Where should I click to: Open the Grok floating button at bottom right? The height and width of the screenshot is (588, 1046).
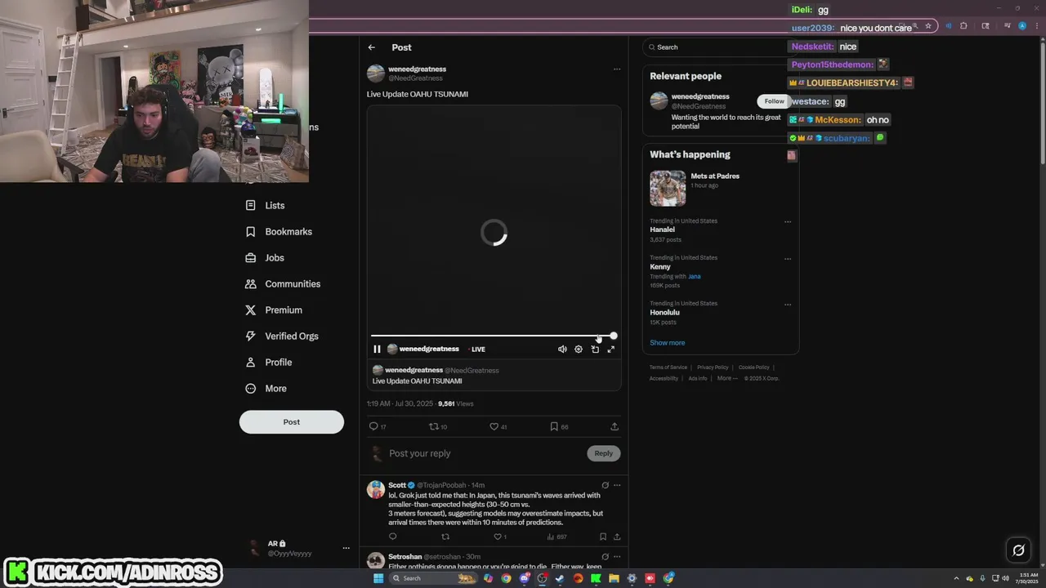pos(1018,550)
